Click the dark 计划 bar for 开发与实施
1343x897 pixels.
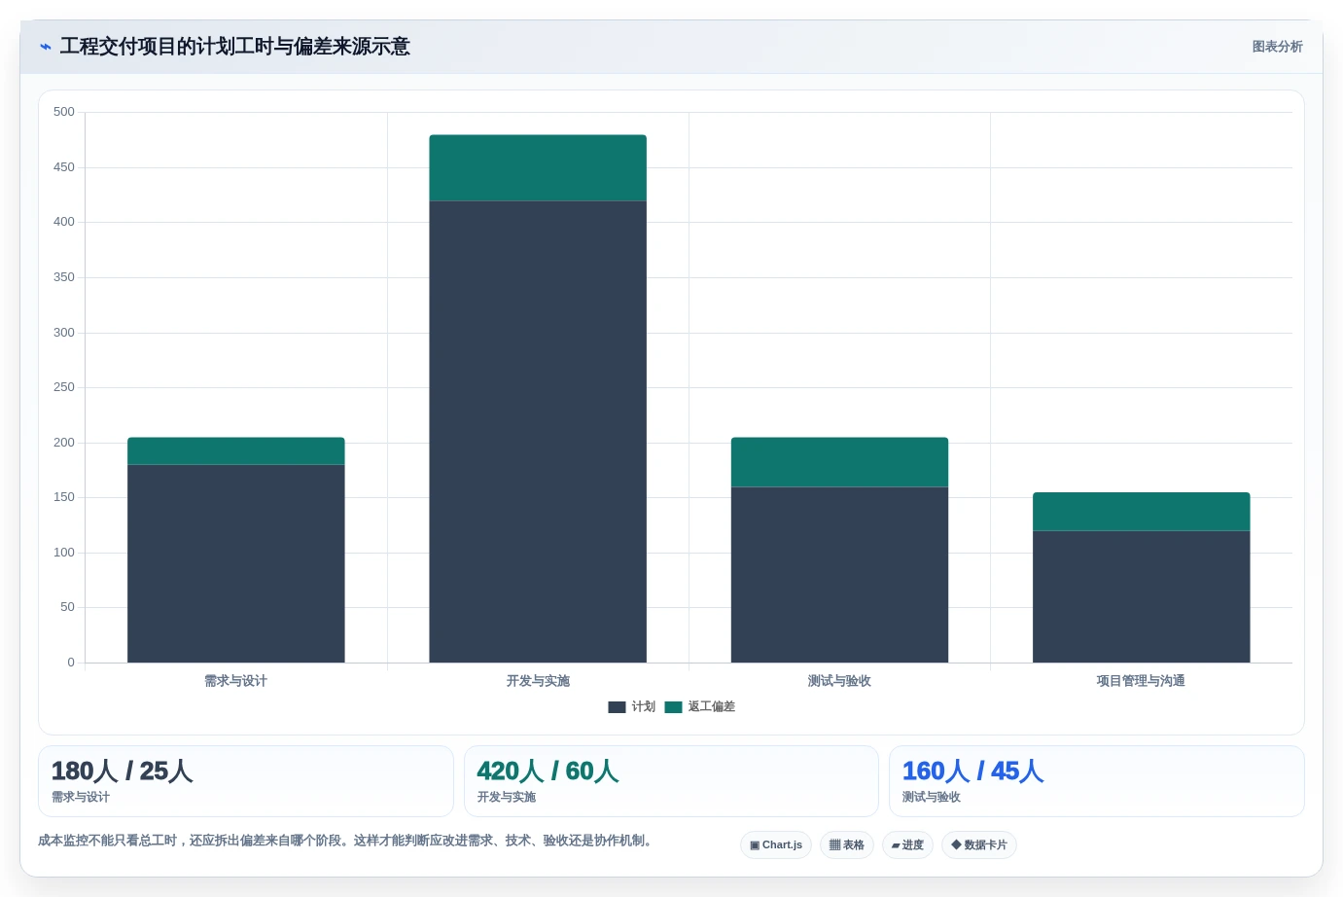tap(538, 432)
